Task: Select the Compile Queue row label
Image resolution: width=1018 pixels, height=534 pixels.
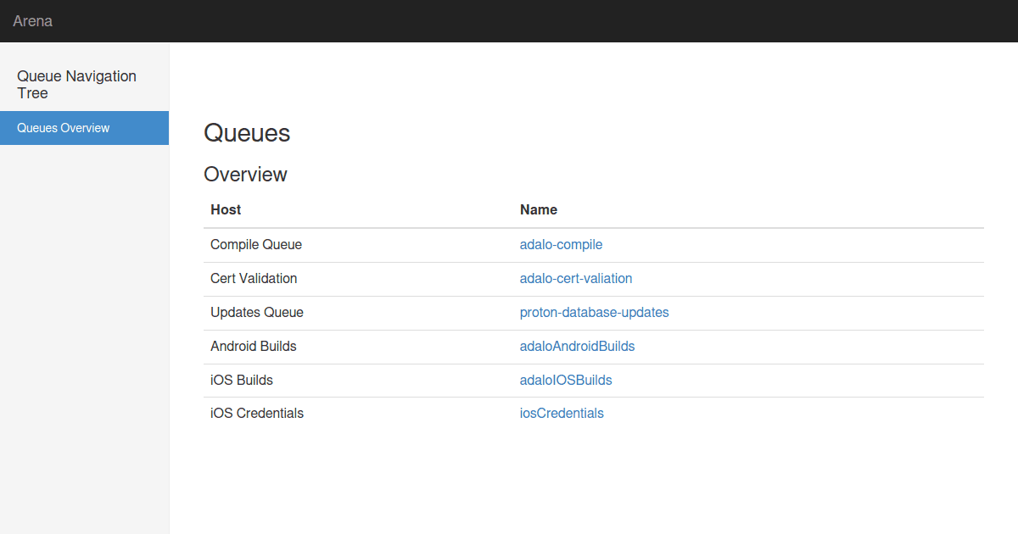Action: click(255, 244)
